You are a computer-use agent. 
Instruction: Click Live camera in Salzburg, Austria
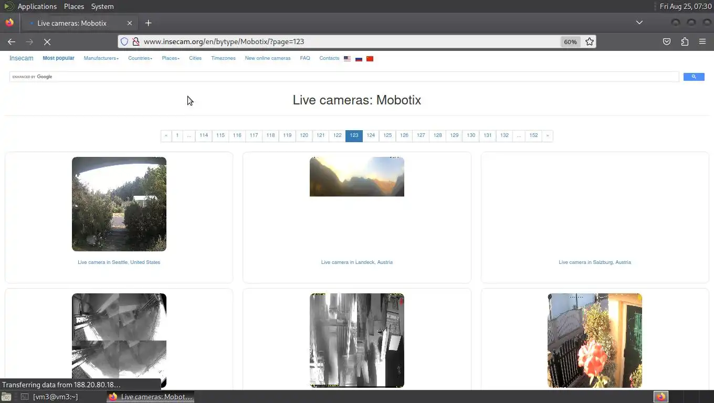pos(595,262)
